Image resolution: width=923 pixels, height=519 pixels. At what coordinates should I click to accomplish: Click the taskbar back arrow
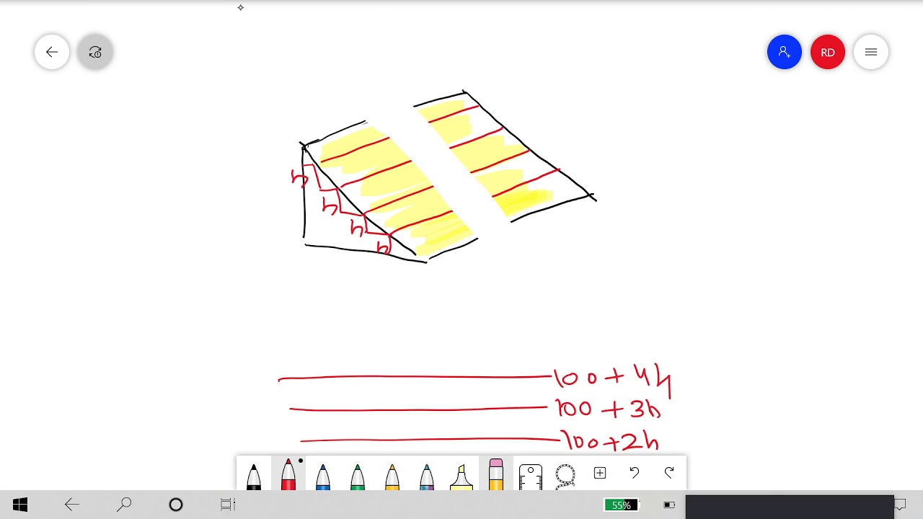pos(72,505)
